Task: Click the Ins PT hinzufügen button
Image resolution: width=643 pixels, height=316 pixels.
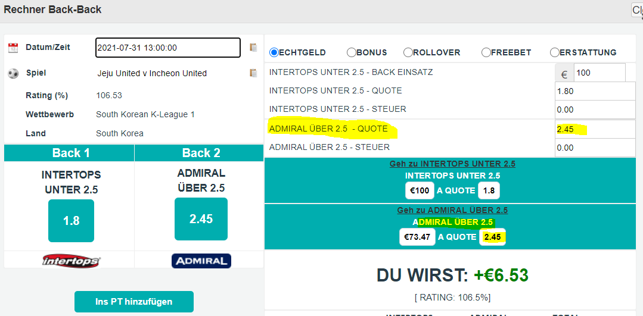Action: 133,302
